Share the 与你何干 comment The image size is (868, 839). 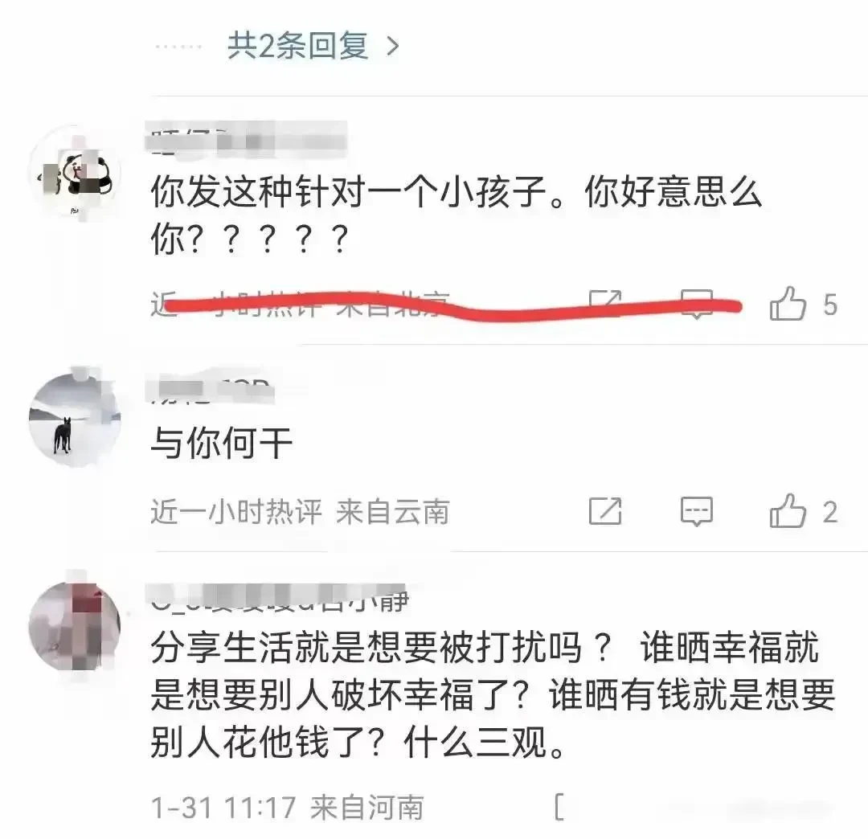tap(605, 510)
